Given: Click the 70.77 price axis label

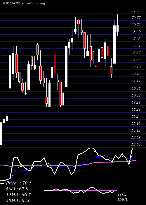Looking at the screenshot, I should [136, 18].
